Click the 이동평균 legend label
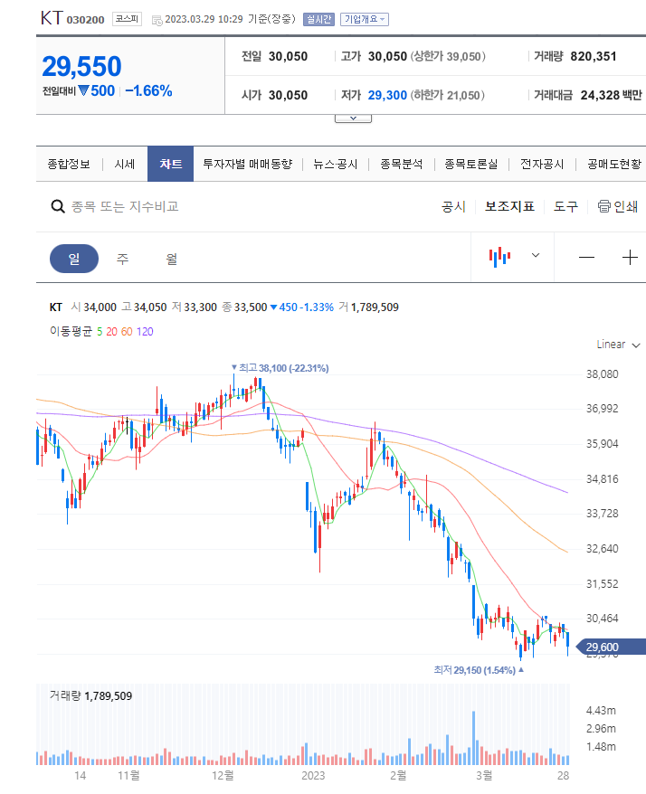Screen dimensions: 646x794 tap(71, 332)
